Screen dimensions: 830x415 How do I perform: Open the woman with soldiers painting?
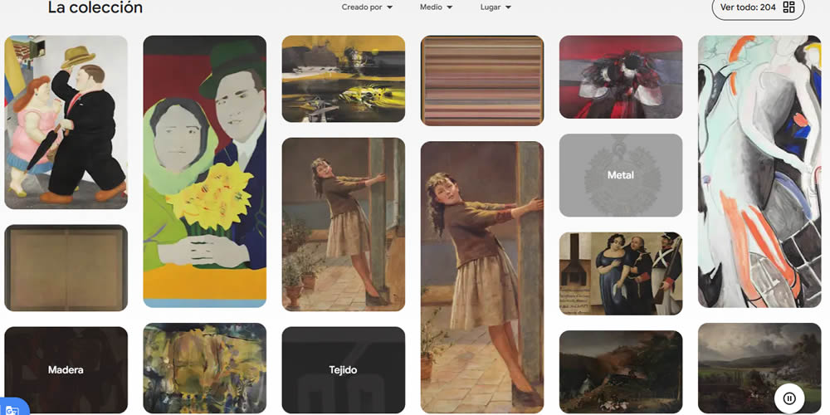(x=620, y=274)
